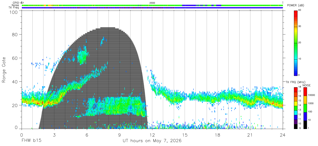This screenshot has width=318, height=146.
Task: Click the 'NOISE' legend title
Action: click(306, 85)
